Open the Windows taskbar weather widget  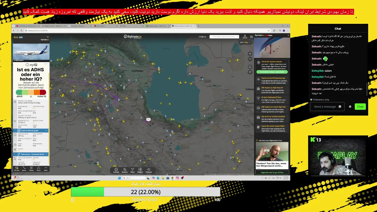18,178
